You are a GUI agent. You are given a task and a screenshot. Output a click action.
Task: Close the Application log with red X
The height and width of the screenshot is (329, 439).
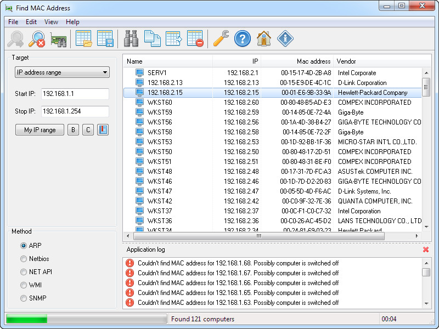[x=426, y=249]
